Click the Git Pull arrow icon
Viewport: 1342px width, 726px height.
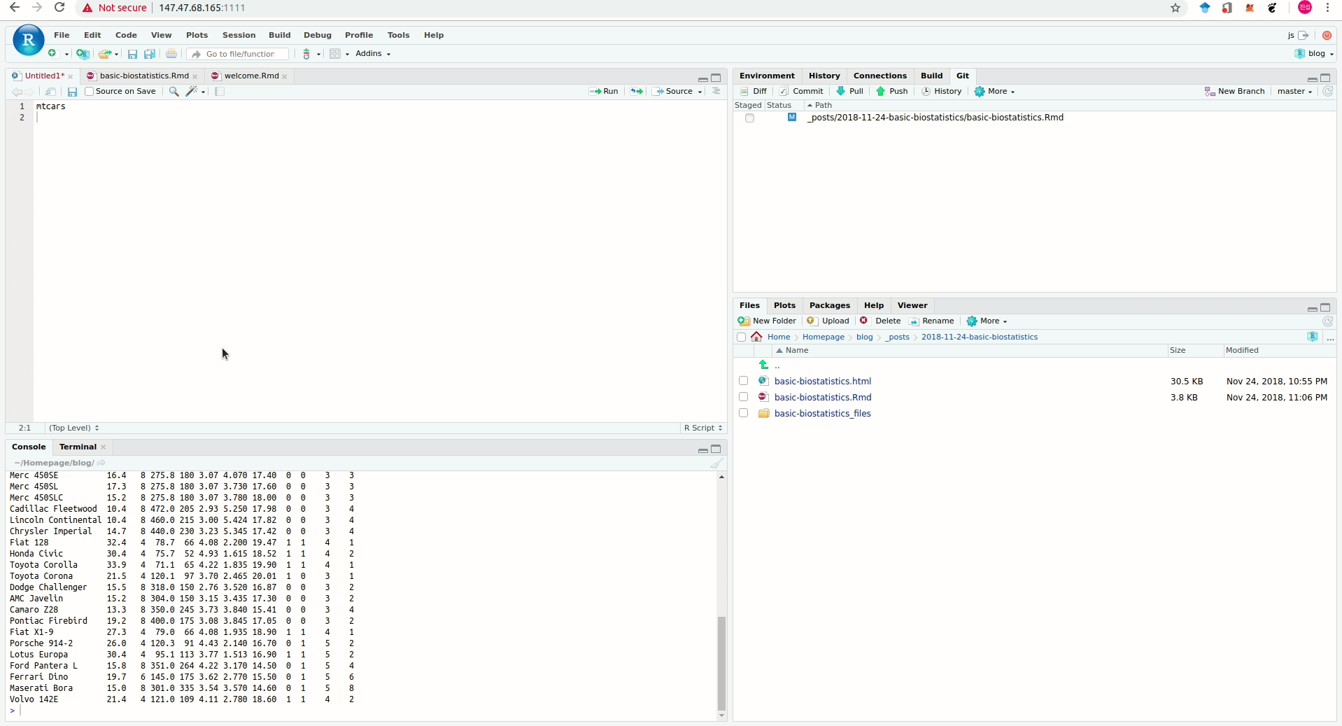[x=841, y=91]
